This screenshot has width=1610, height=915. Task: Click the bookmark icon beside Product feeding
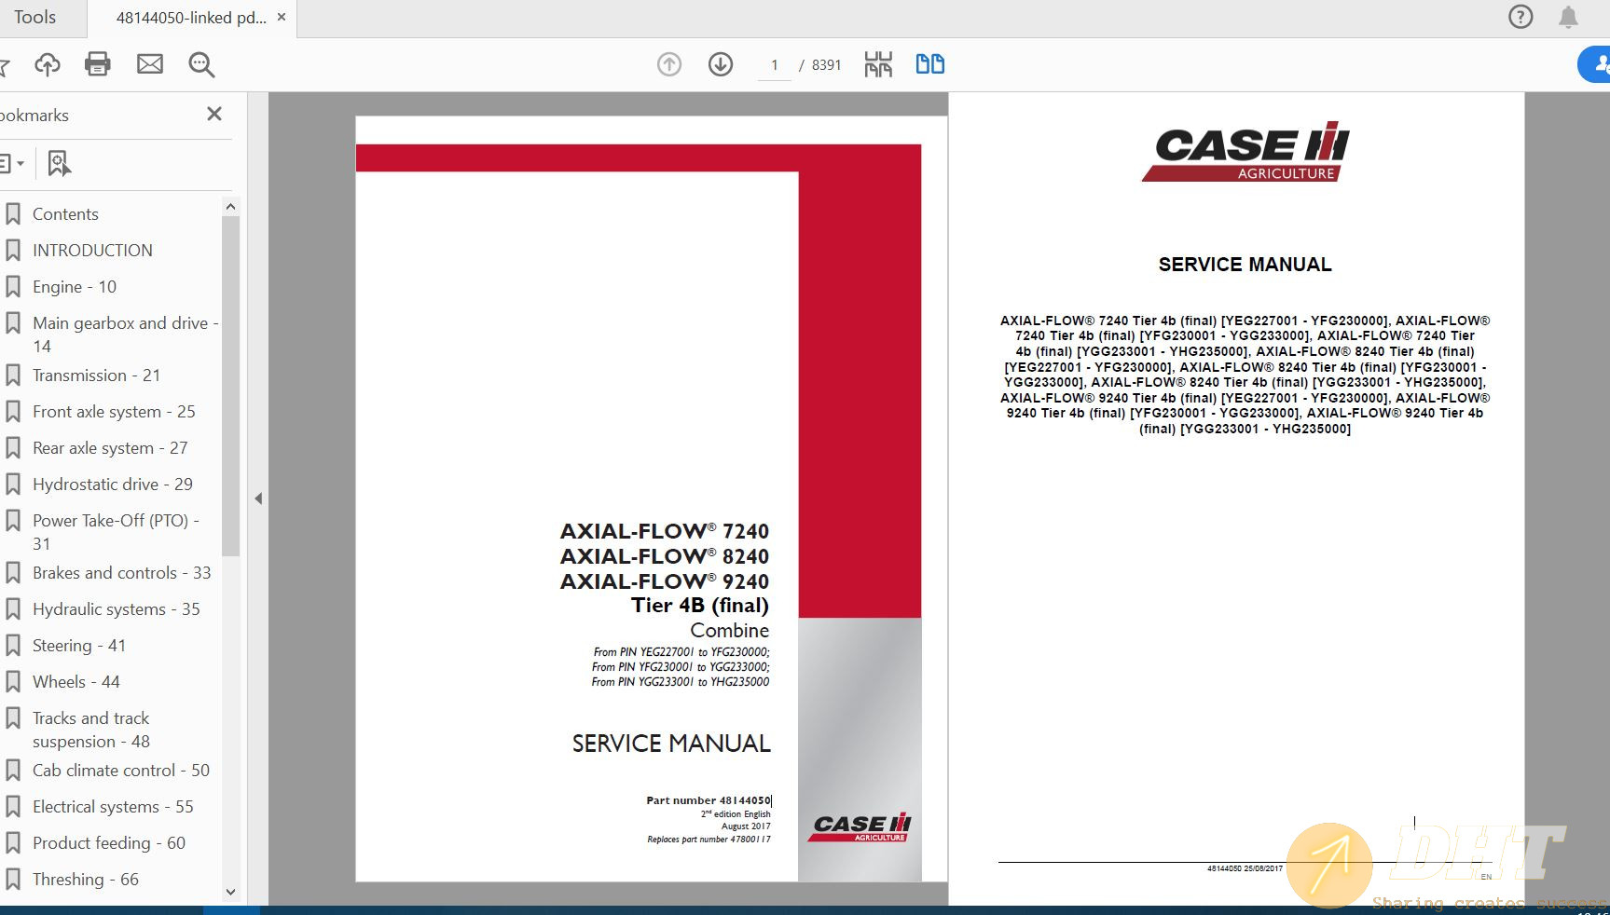click(x=13, y=843)
